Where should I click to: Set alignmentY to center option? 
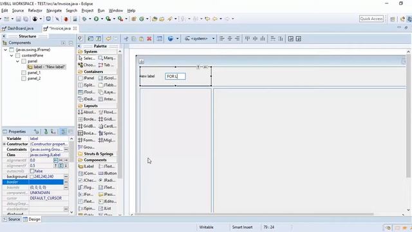click(x=61, y=166)
